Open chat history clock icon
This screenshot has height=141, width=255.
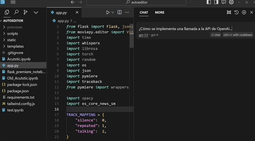(x=236, y=12)
